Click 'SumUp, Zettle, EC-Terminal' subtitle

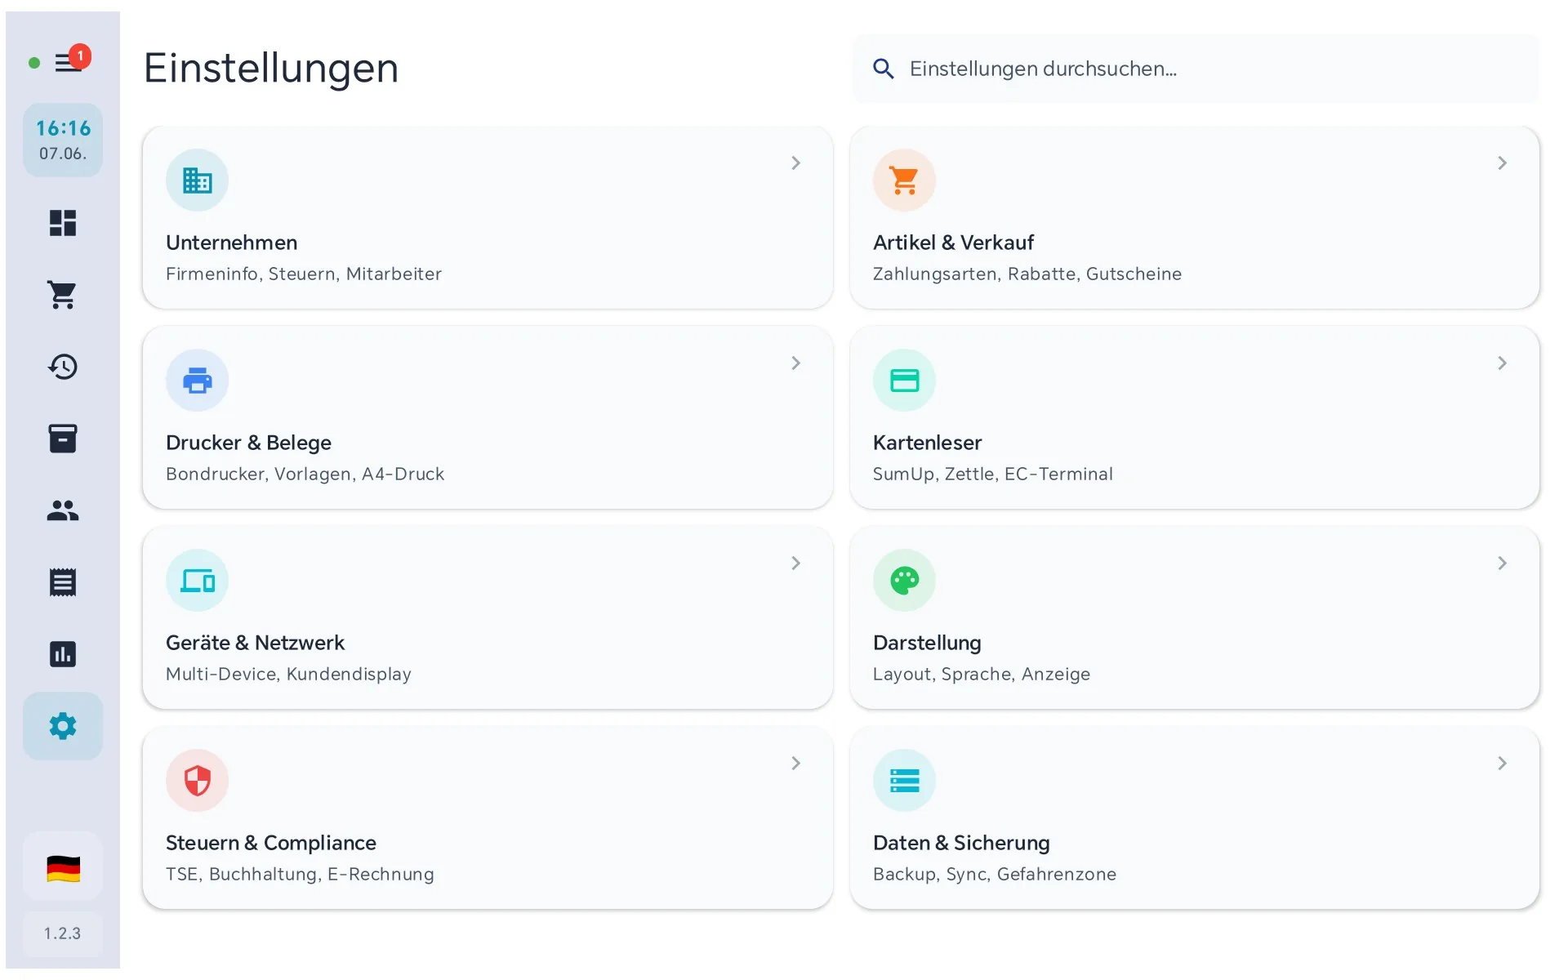coord(993,474)
